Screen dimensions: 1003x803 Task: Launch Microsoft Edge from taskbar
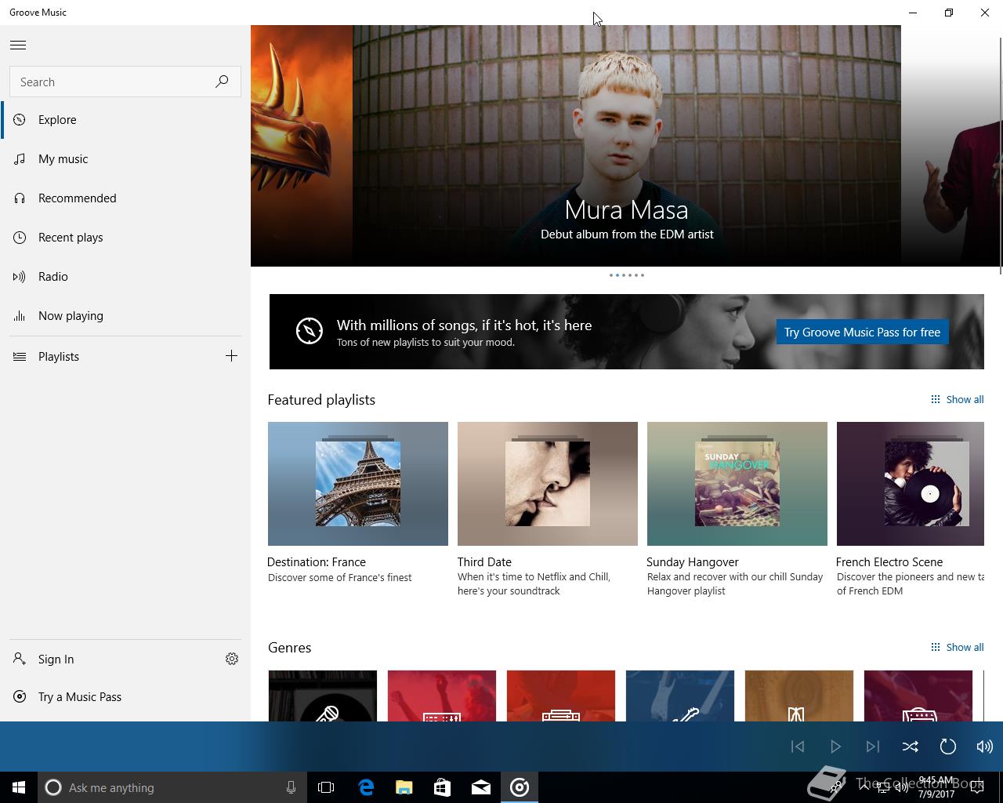tap(366, 787)
